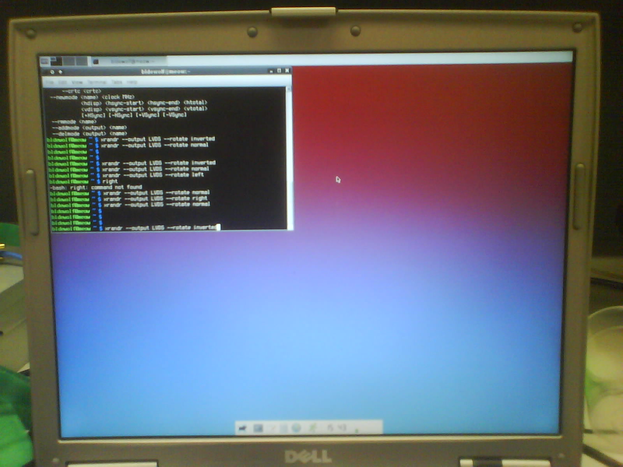Maximize the bidewell@meow terminal window

tap(279, 71)
